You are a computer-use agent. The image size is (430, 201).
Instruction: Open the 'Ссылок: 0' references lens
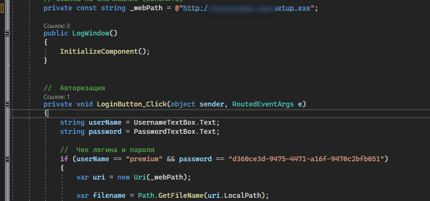pyautogui.click(x=57, y=26)
